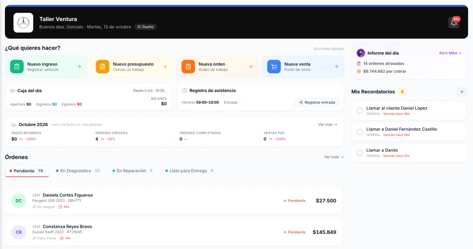Click the yellow Nuevo presupuesto document icon
This screenshot has width=473, height=249.
pos(102,66)
